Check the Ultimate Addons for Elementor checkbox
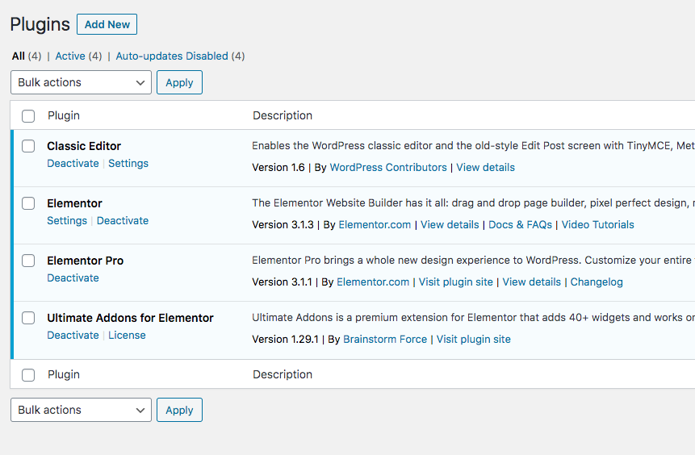 pos(28,318)
